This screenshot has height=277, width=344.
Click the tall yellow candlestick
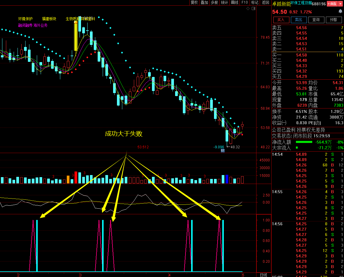[x=76, y=37]
